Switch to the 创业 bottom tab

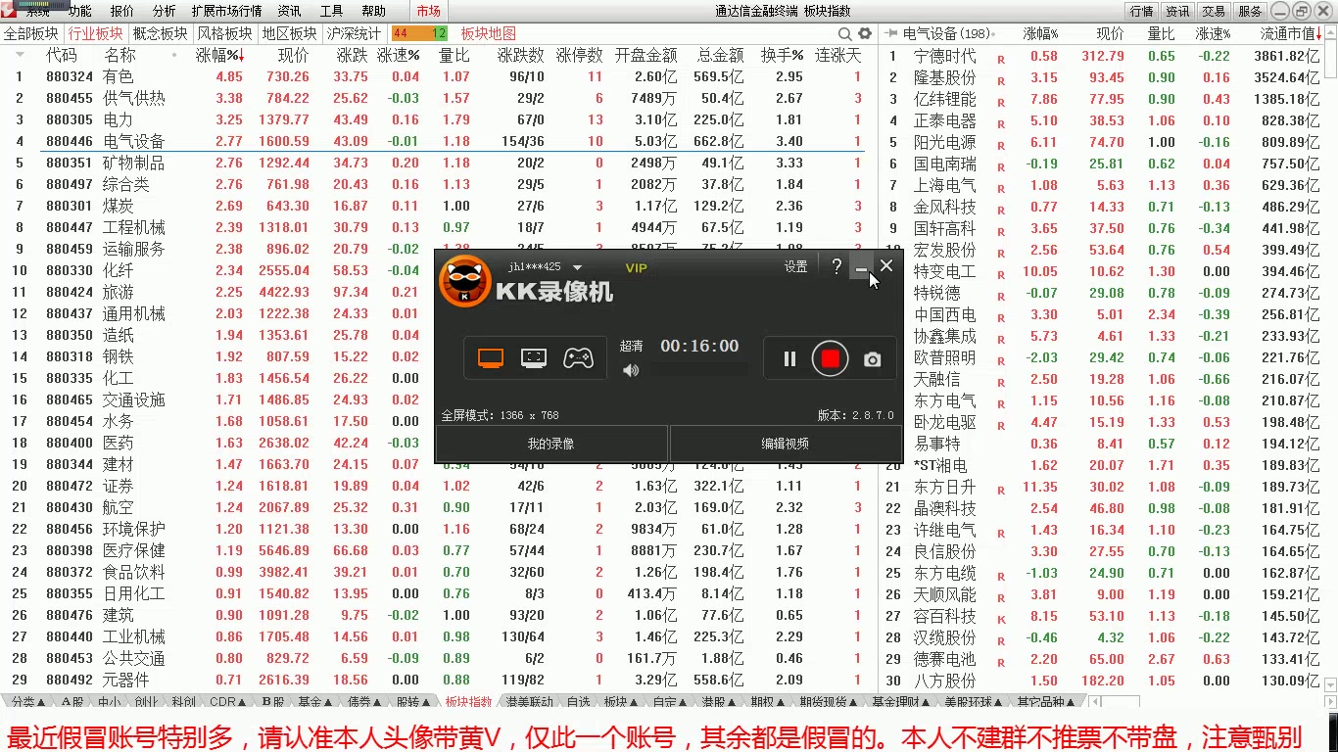click(146, 702)
